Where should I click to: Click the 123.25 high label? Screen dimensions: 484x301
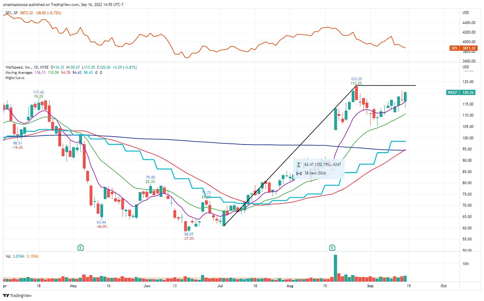click(356, 79)
